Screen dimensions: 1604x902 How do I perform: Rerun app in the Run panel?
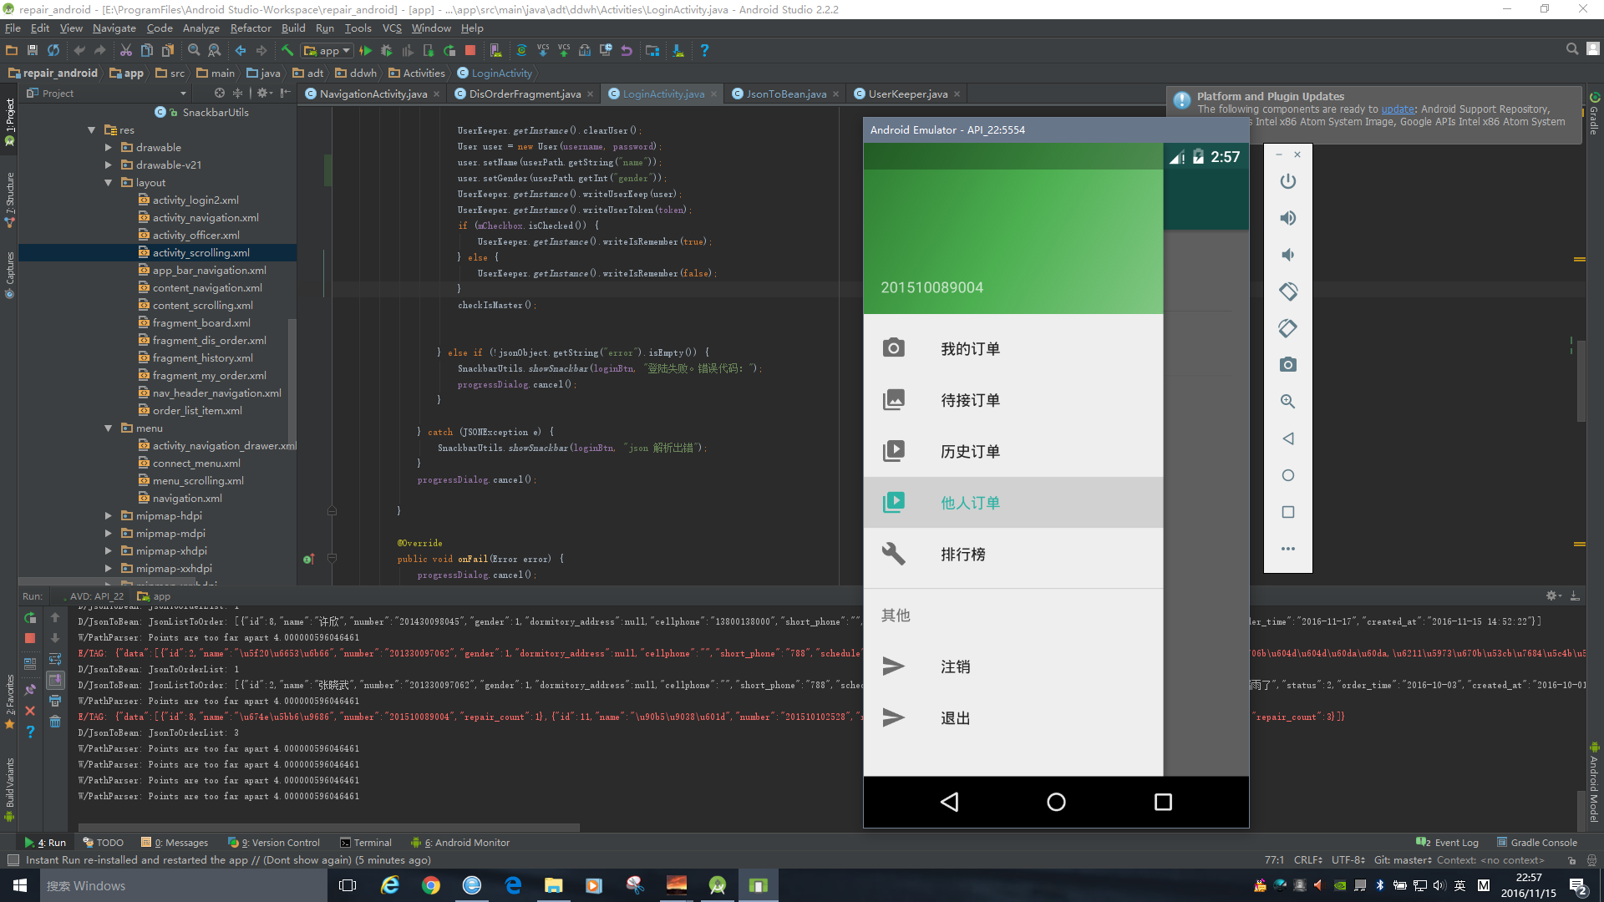coord(30,618)
